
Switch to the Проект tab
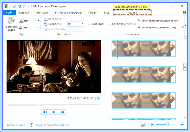(93, 13)
